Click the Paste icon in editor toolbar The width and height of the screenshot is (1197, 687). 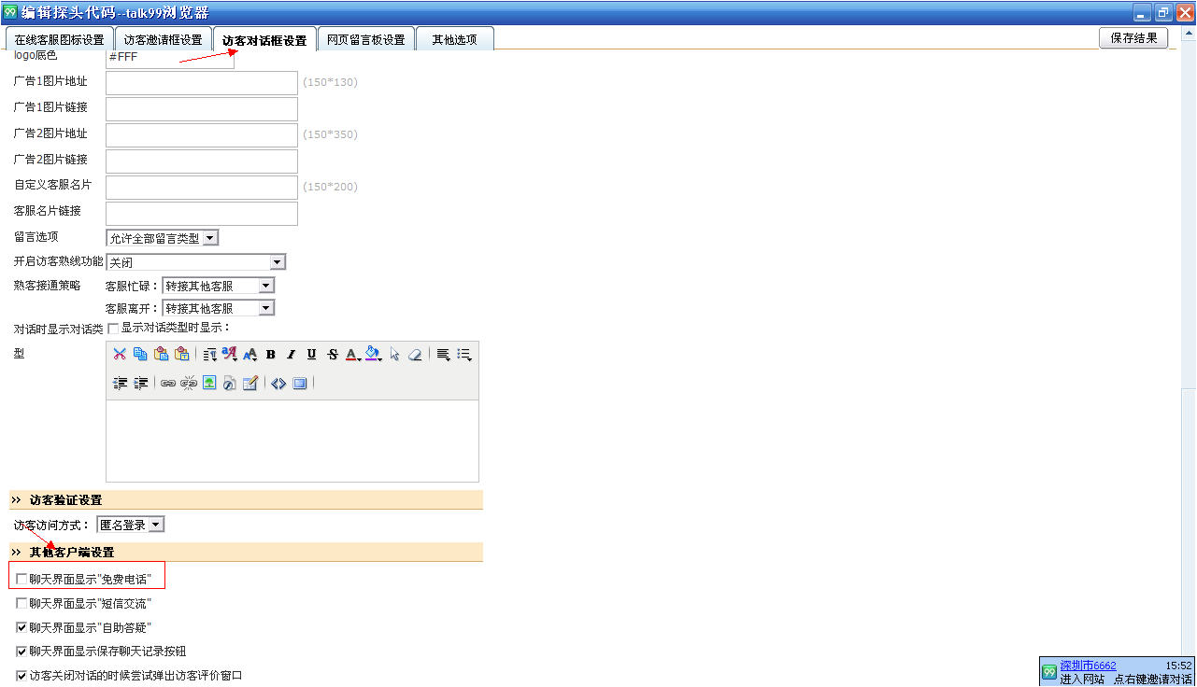click(x=161, y=355)
